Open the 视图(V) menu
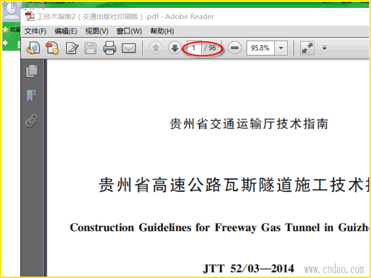 [x=96, y=31]
